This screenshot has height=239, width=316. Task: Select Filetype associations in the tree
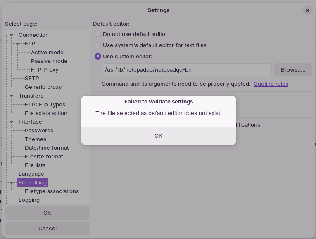click(x=52, y=191)
